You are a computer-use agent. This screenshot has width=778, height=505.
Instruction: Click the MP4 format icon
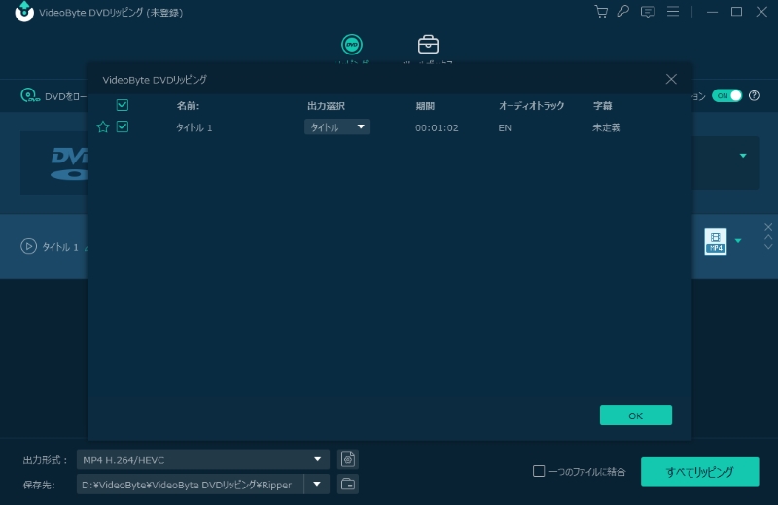(716, 241)
